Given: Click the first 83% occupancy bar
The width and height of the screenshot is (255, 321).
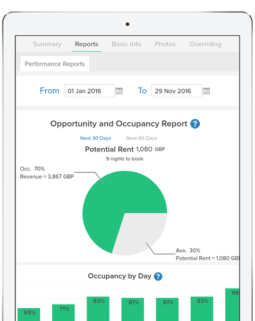Looking at the screenshot, I should [98, 309].
